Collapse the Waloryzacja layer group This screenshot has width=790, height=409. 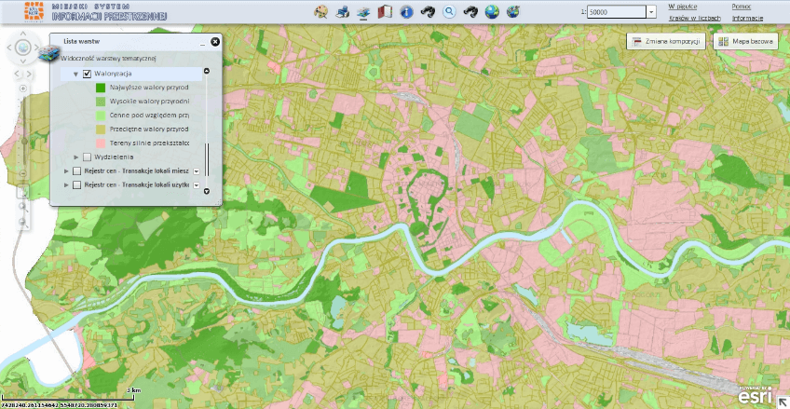coord(75,74)
